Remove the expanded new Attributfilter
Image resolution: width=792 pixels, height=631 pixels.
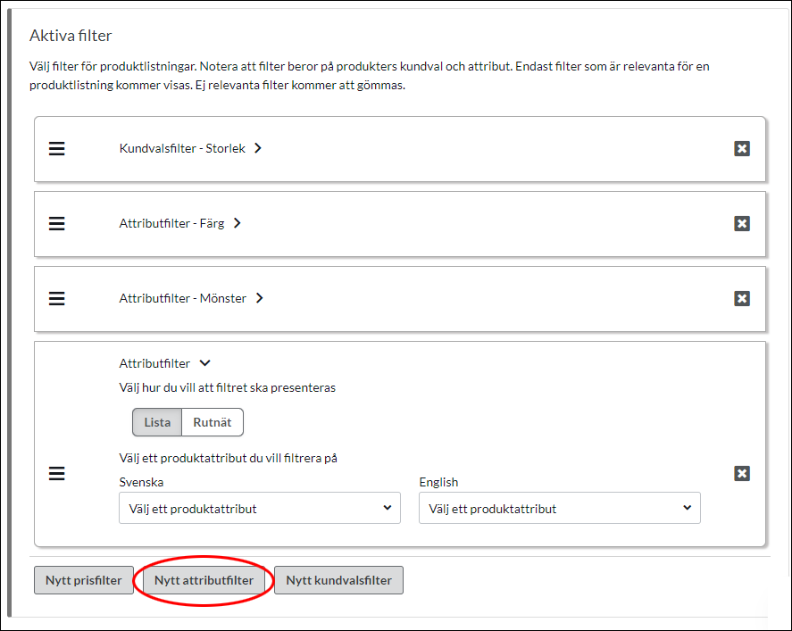pos(741,474)
